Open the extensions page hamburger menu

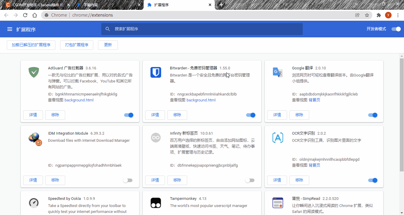coord(10,29)
